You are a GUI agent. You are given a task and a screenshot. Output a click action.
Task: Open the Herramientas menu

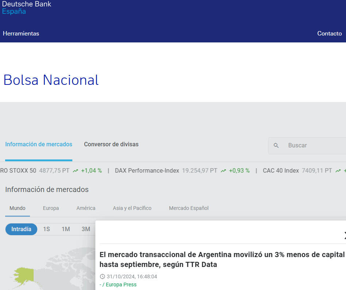coord(21,34)
